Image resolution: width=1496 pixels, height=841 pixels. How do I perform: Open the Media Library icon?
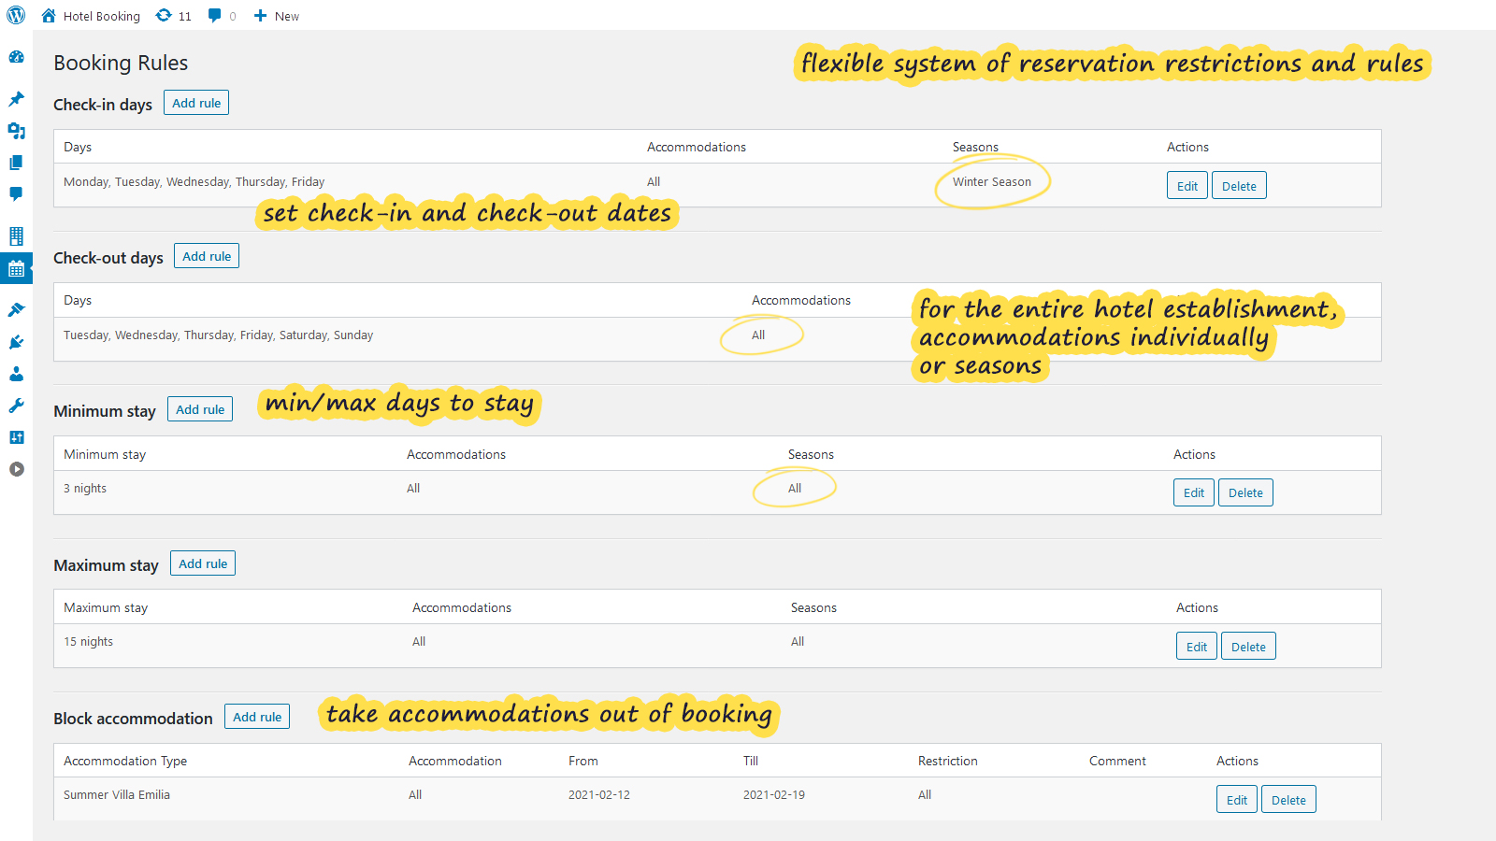point(16,132)
